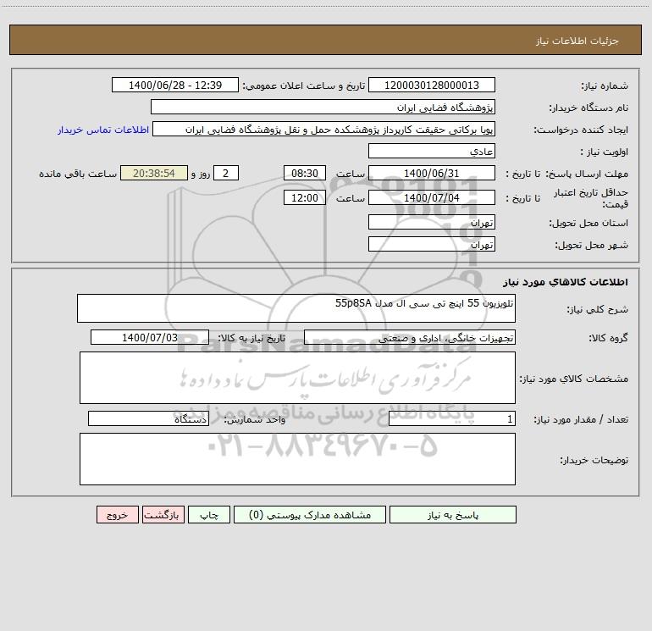Click the 'واحد شمارش:' label

(x=255, y=420)
